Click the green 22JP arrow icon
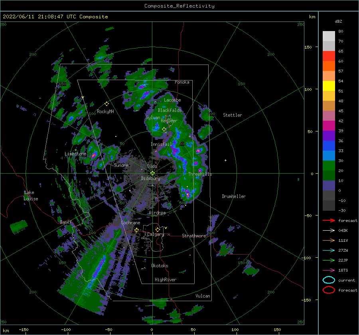Image resolution: width=359 pixels, height=335 pixels. [329, 260]
